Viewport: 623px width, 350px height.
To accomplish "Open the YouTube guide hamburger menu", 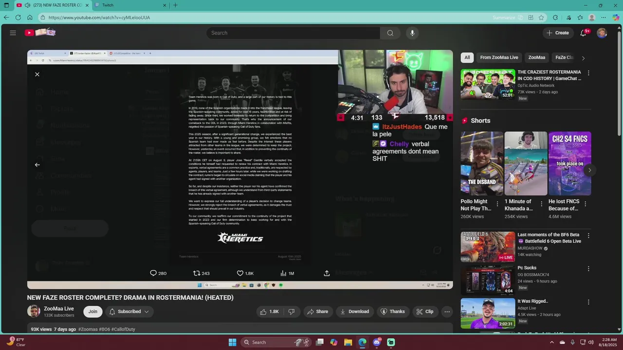I will click(13, 33).
